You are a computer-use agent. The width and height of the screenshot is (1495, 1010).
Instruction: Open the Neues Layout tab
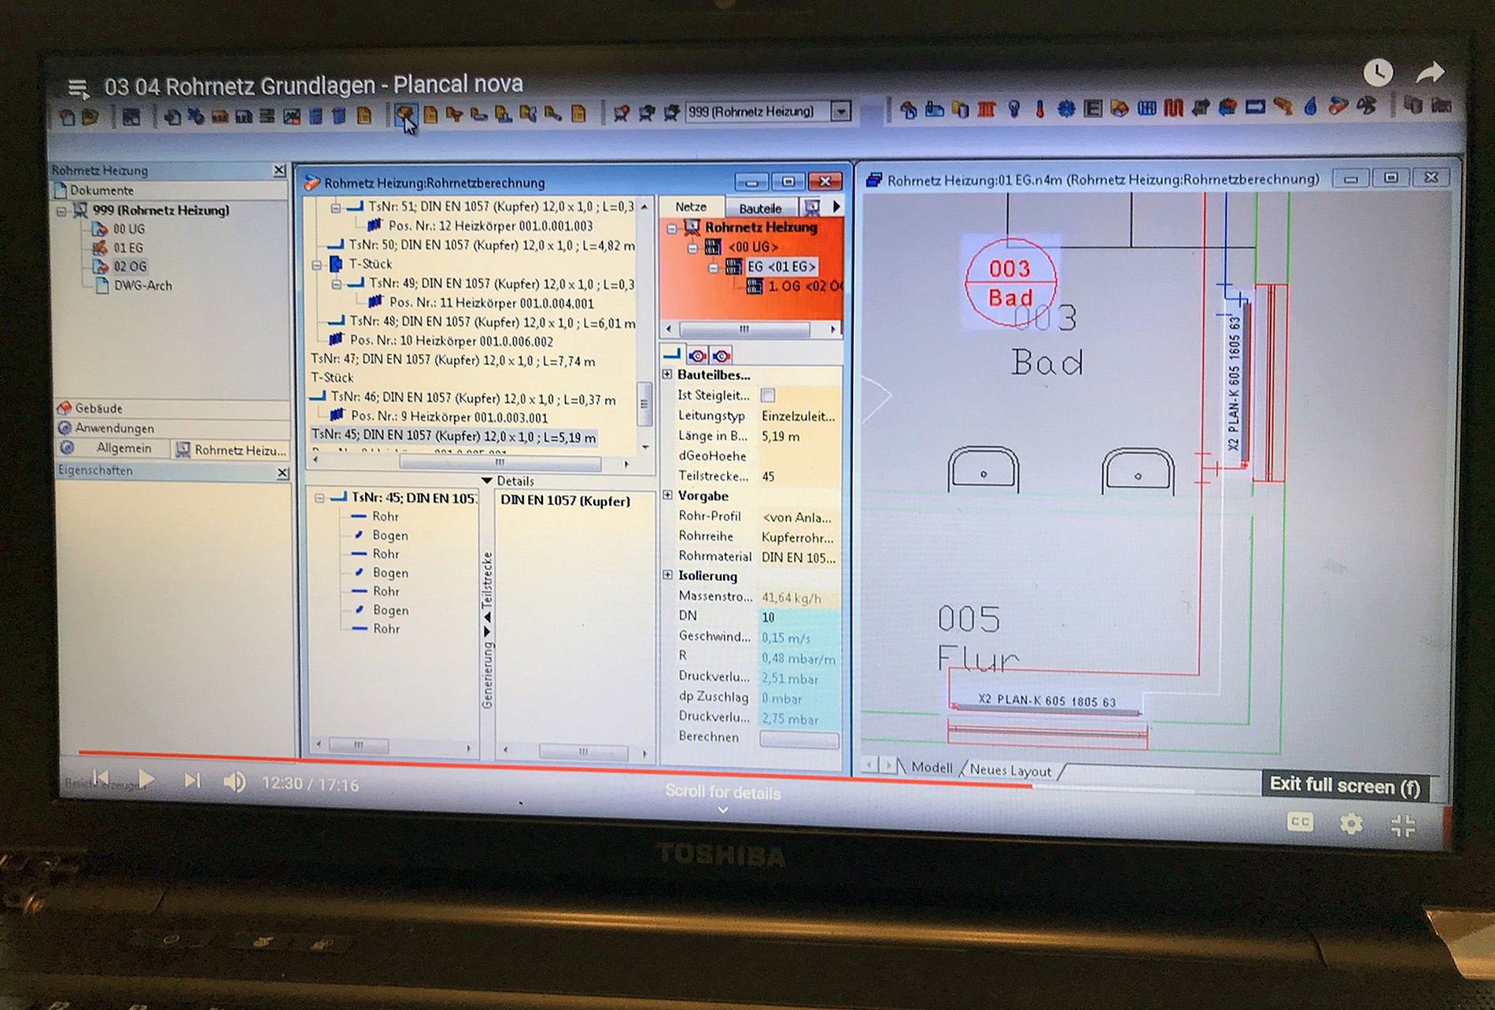pos(1010,770)
